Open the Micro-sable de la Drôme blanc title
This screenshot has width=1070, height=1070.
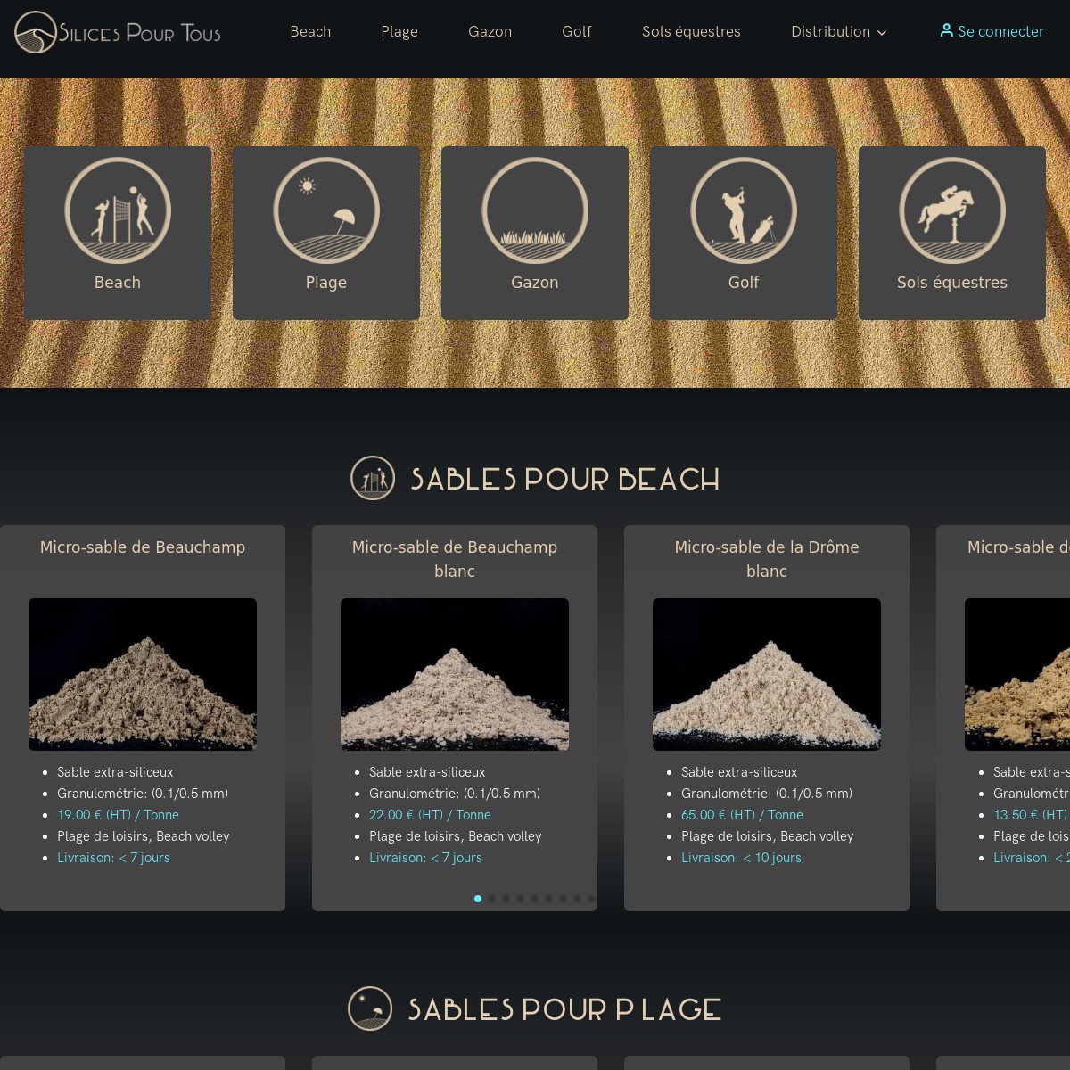767,559
